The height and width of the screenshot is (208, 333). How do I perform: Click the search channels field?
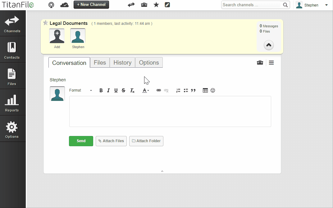[252, 5]
